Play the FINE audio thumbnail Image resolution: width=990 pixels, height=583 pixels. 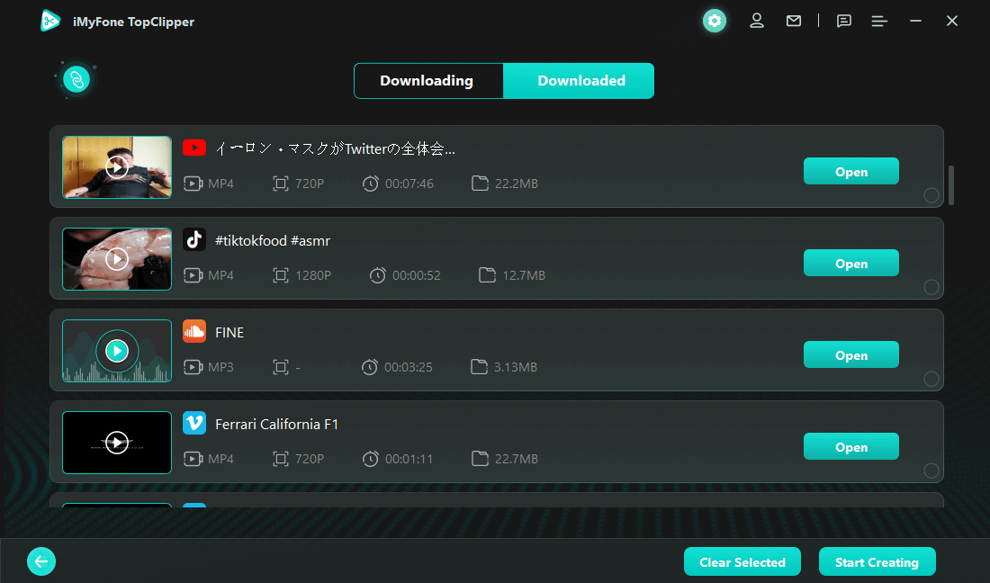coord(117,351)
